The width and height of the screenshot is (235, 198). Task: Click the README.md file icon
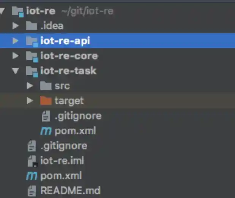[32, 190]
